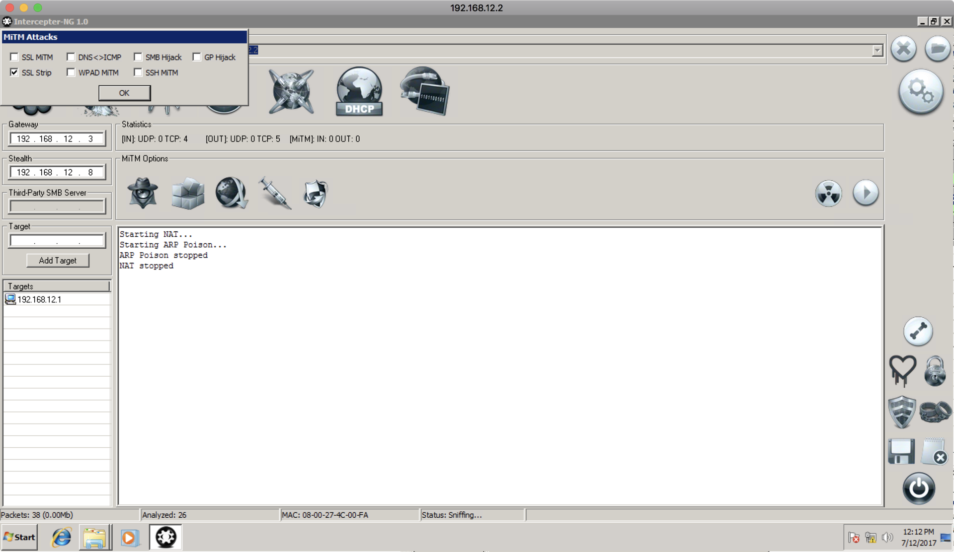Select 192.168.12.1 in Targets list

(39, 299)
